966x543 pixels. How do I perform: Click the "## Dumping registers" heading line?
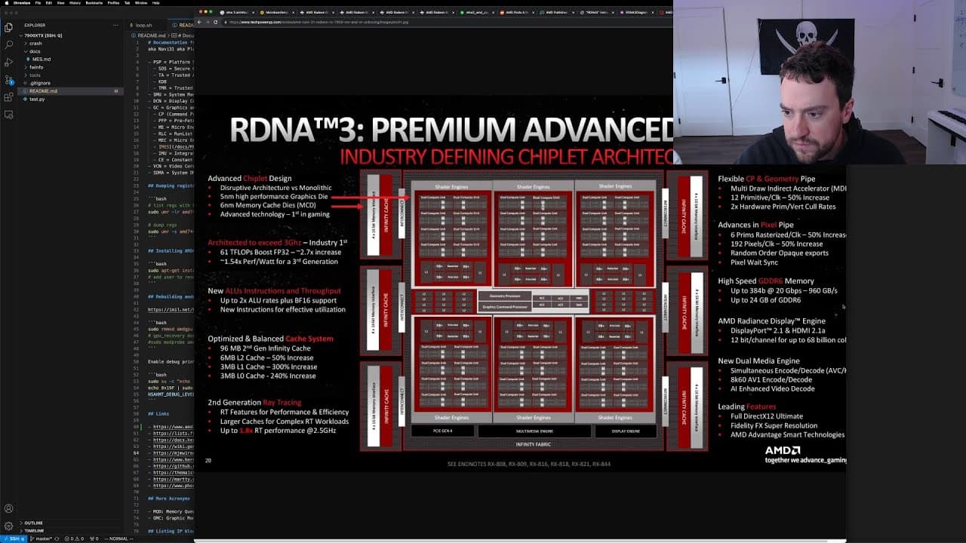[171, 185]
